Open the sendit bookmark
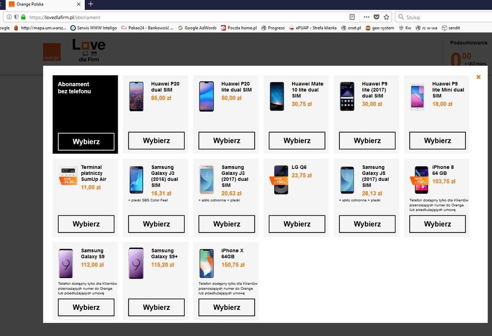 [451, 28]
